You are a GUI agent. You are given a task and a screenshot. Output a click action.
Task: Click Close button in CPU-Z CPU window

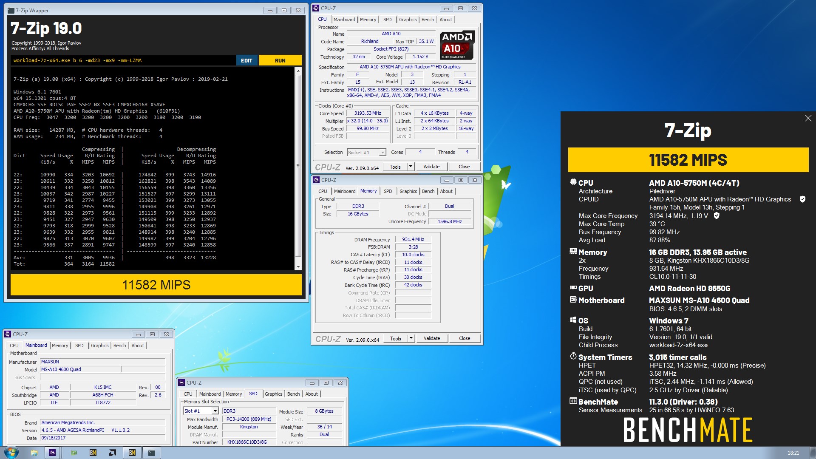click(x=464, y=167)
